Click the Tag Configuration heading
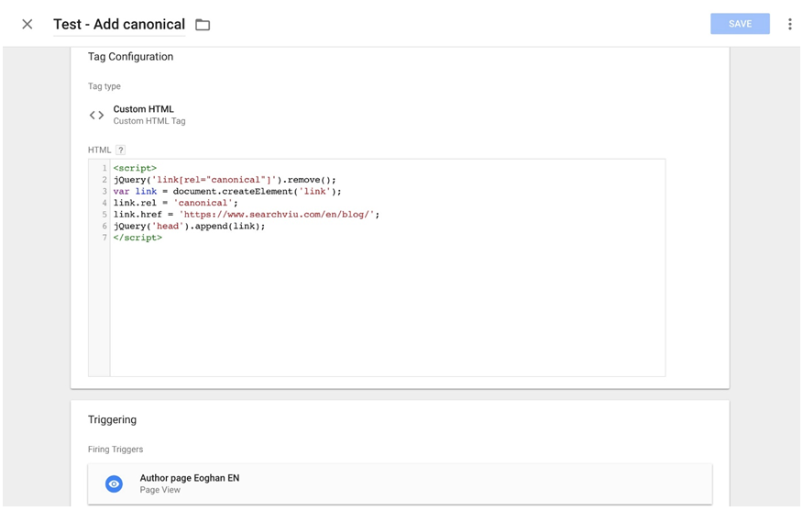The width and height of the screenshot is (803, 511). (x=130, y=56)
